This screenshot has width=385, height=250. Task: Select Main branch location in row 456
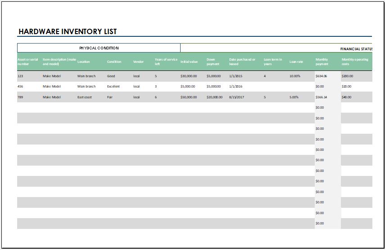pos(86,87)
